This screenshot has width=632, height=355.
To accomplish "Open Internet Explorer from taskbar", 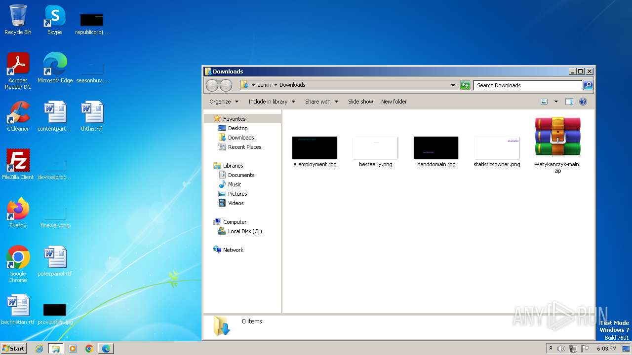I will pyautogui.click(x=39, y=349).
